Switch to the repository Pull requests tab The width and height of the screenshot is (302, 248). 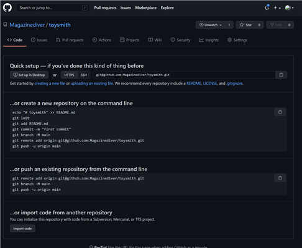(70, 40)
